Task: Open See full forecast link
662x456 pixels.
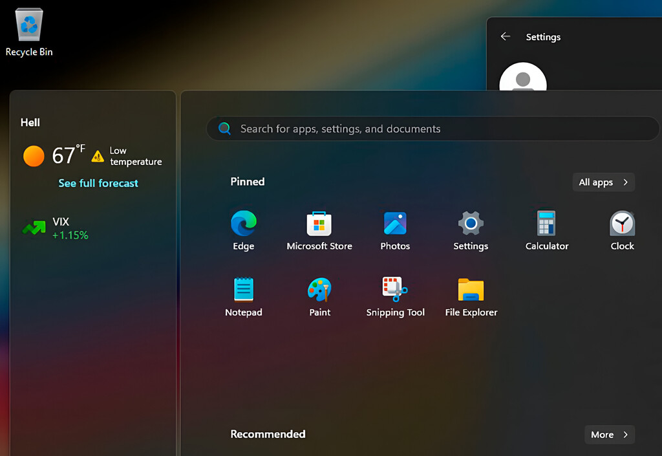Action: [98, 183]
